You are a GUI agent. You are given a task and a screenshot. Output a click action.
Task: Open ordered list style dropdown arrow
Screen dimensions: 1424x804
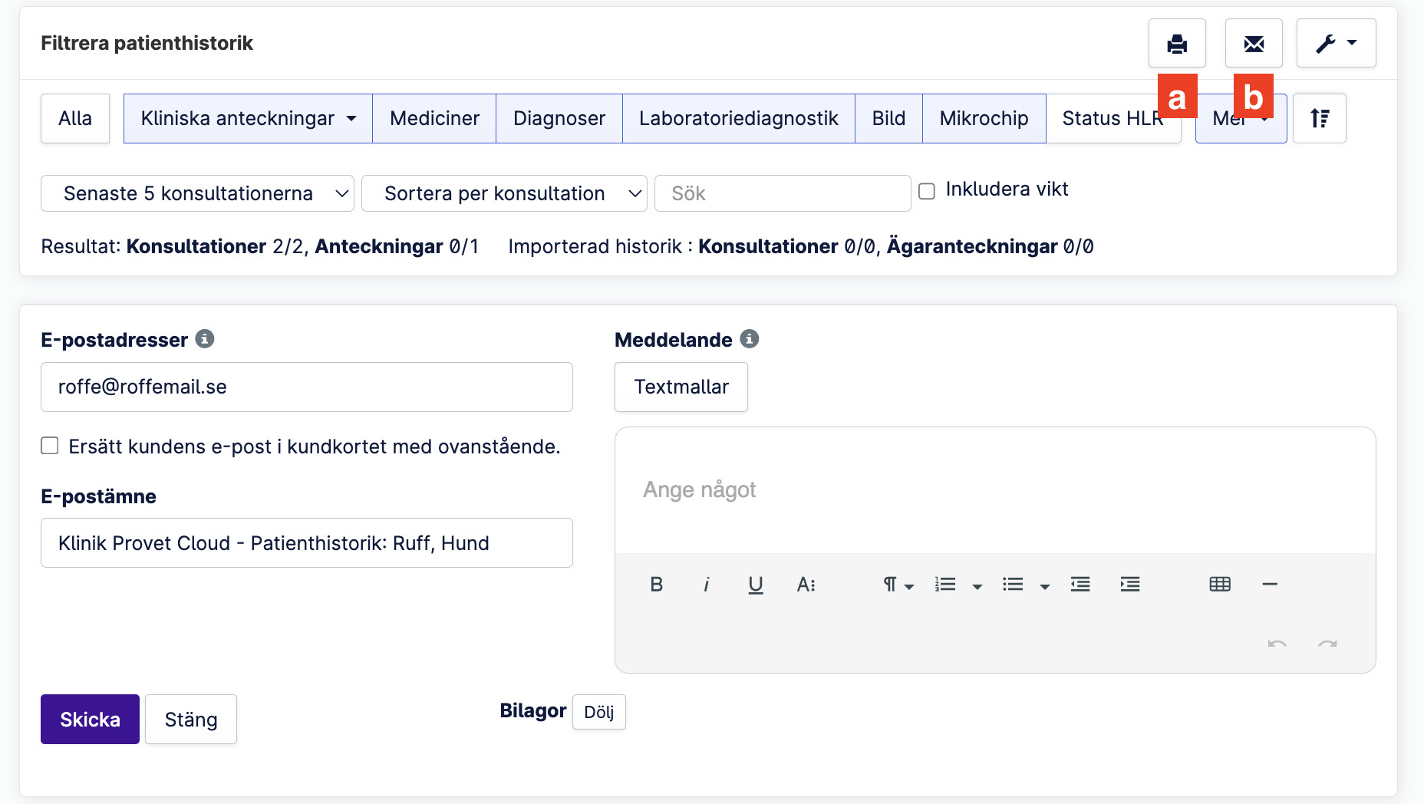tap(977, 586)
